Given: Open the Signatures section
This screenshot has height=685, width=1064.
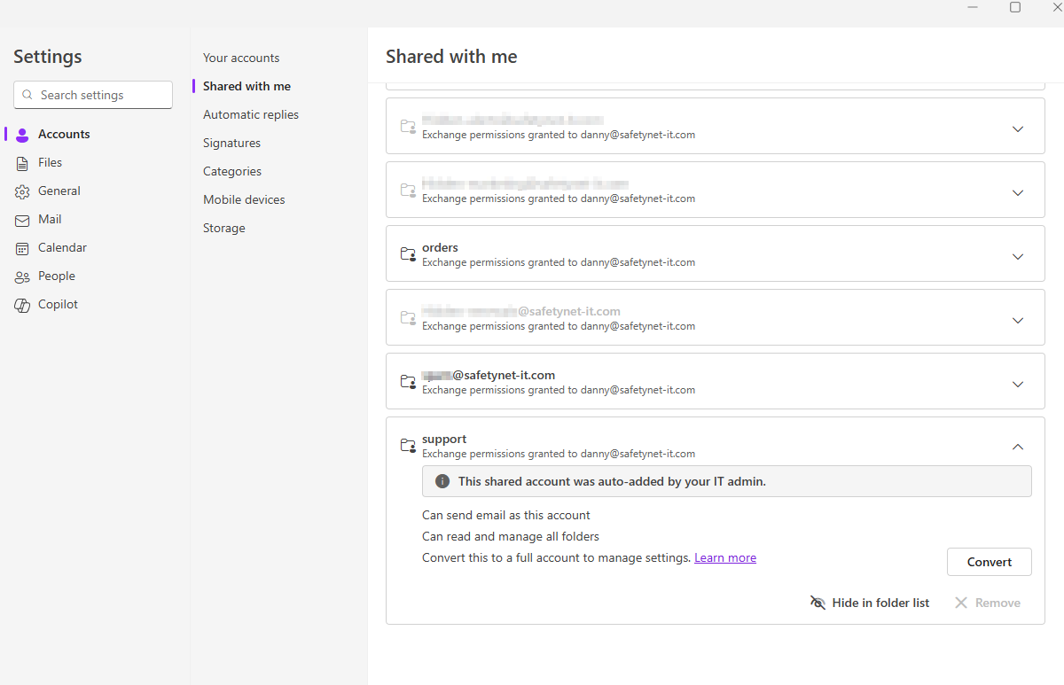Looking at the screenshot, I should pyautogui.click(x=231, y=143).
